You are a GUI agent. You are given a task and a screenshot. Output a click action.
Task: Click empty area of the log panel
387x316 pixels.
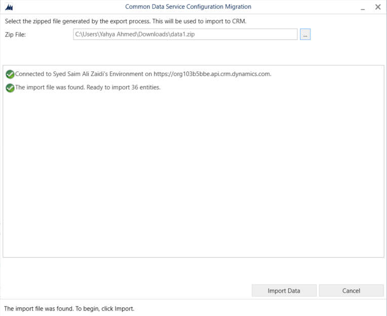click(192, 177)
